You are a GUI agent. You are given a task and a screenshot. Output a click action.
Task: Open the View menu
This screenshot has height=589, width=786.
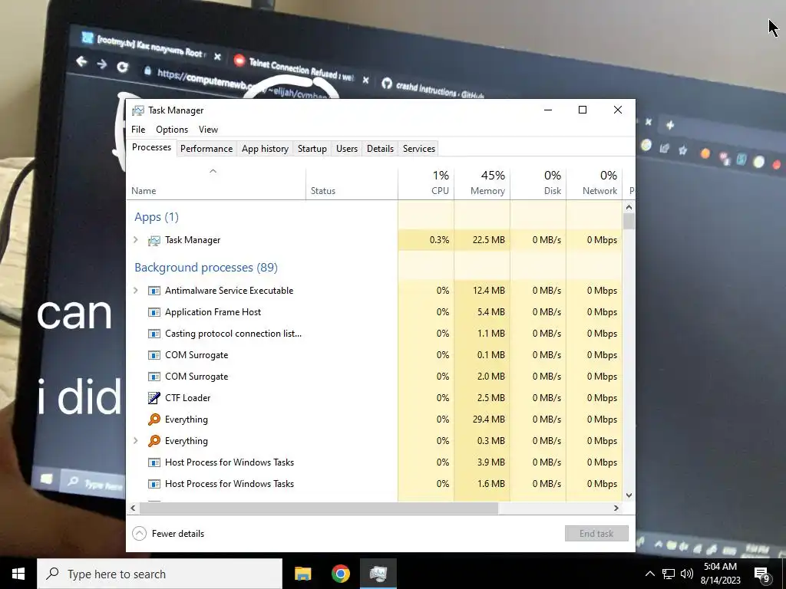click(x=208, y=129)
